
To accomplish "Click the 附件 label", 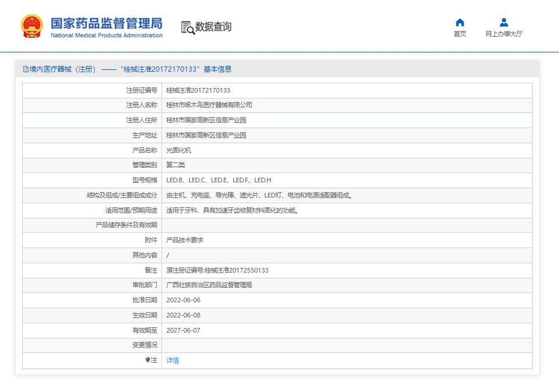I will pyautogui.click(x=151, y=240).
